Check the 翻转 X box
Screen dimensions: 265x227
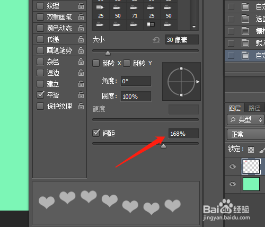[96, 63]
